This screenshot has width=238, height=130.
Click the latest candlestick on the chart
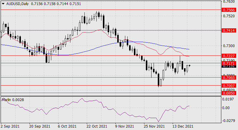tap(189, 66)
